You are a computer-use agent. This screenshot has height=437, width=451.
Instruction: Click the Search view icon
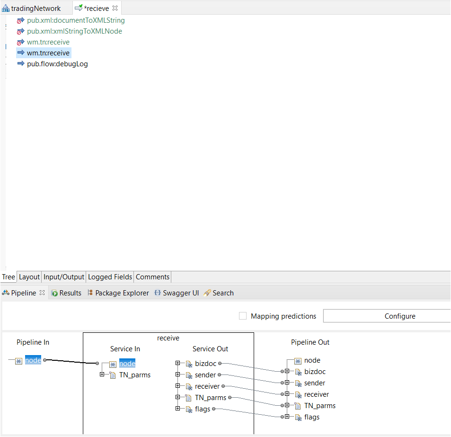coord(206,293)
